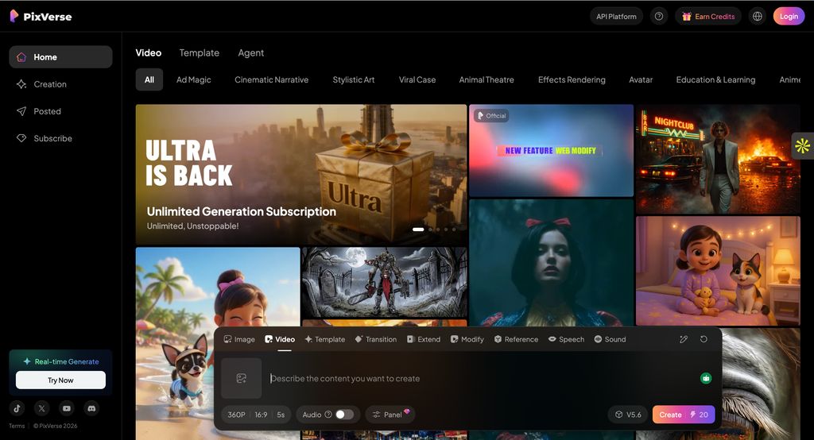The height and width of the screenshot is (440, 814).
Task: Open the TikTok social icon
Action: point(17,408)
